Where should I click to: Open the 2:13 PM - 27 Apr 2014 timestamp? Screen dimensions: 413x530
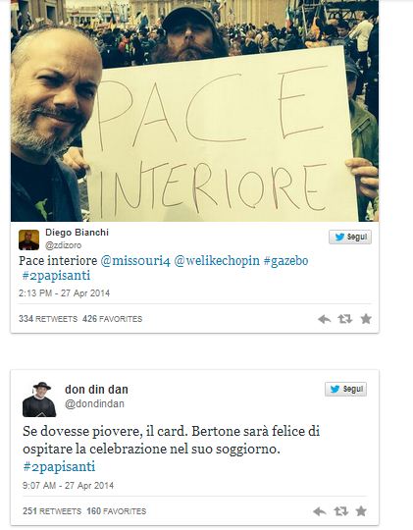pyautogui.click(x=64, y=293)
